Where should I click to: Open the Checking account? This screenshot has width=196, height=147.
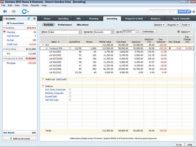pos(11,32)
